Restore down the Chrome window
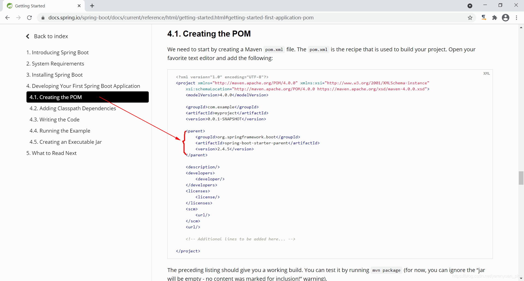The width and height of the screenshot is (524, 281). (x=500, y=5)
